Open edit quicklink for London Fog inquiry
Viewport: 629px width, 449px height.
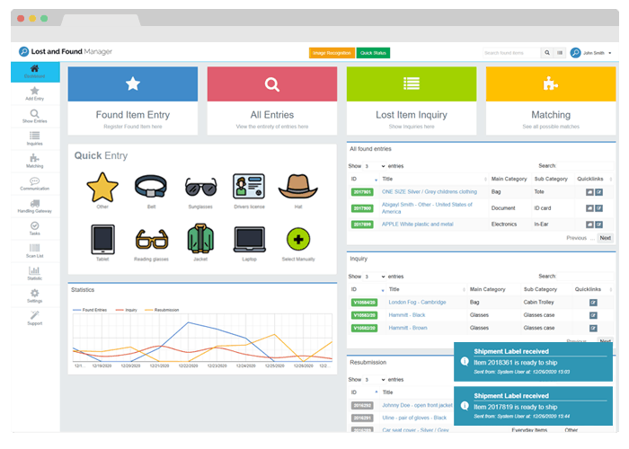(593, 303)
